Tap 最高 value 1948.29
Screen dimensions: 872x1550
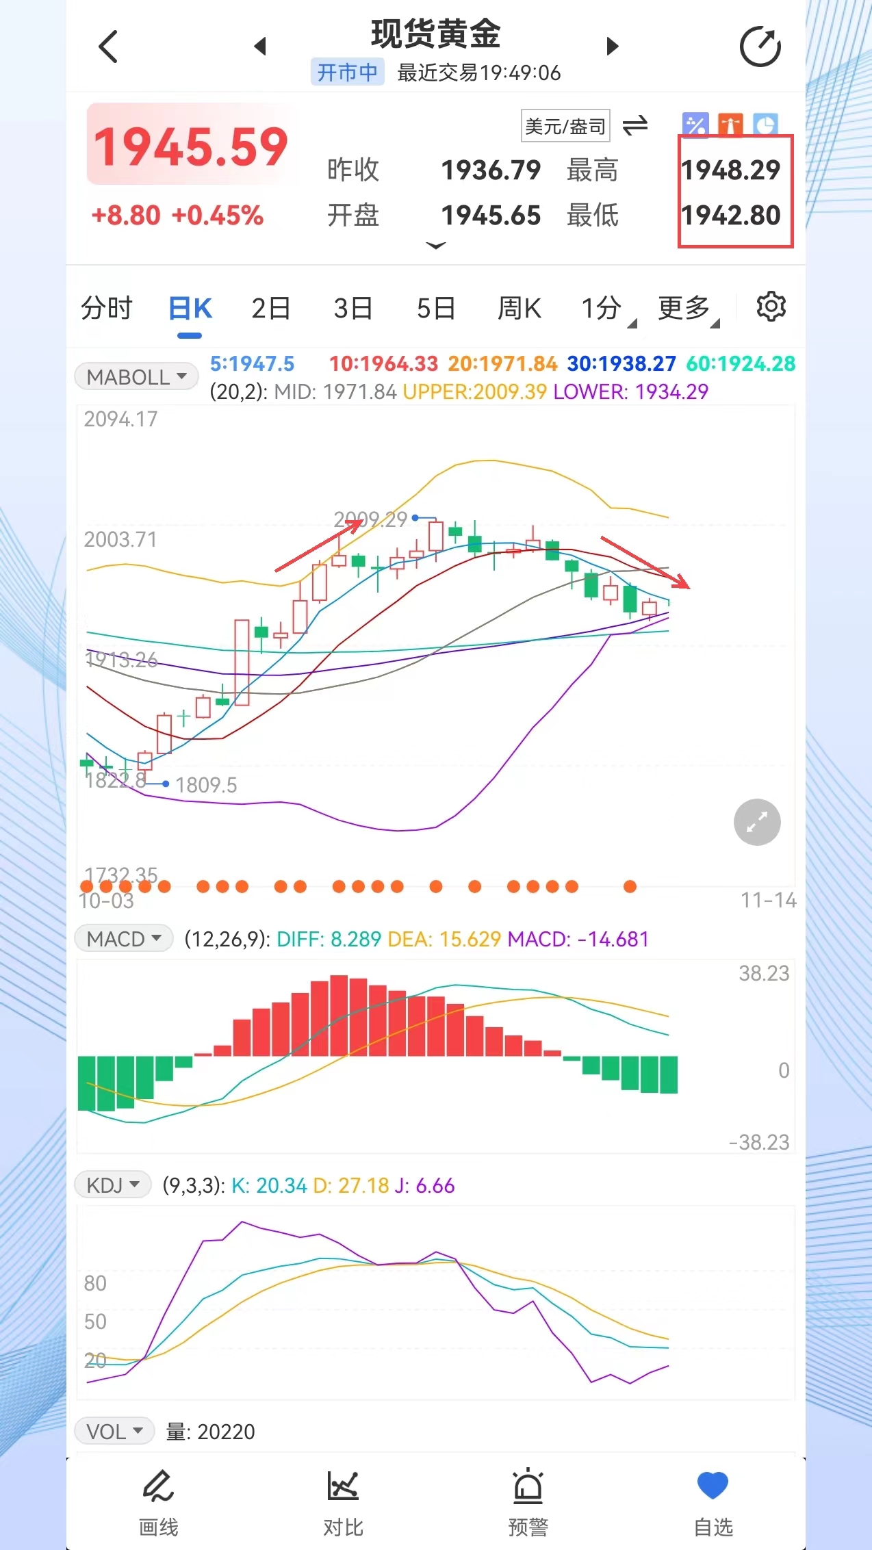(x=731, y=170)
